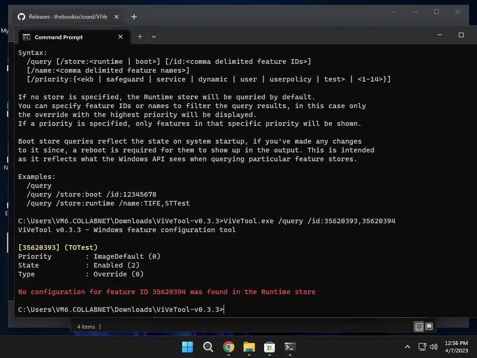This screenshot has height=358, width=477.
Task: Click Terminal icon in taskbar
Action: (290, 347)
